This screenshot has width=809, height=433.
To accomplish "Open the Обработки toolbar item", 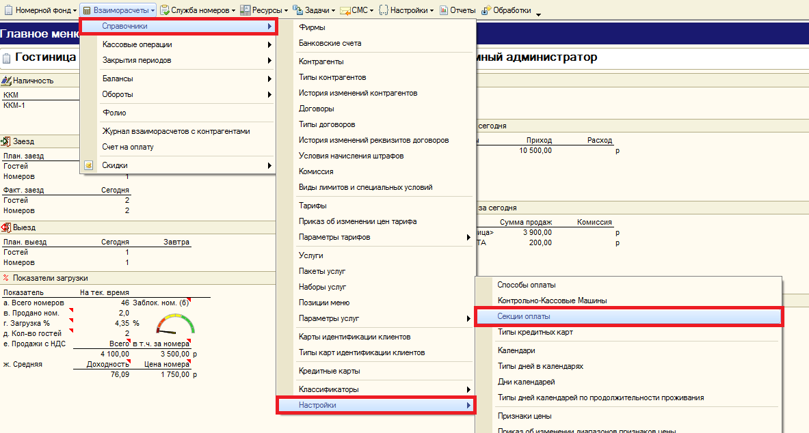I will (x=505, y=10).
